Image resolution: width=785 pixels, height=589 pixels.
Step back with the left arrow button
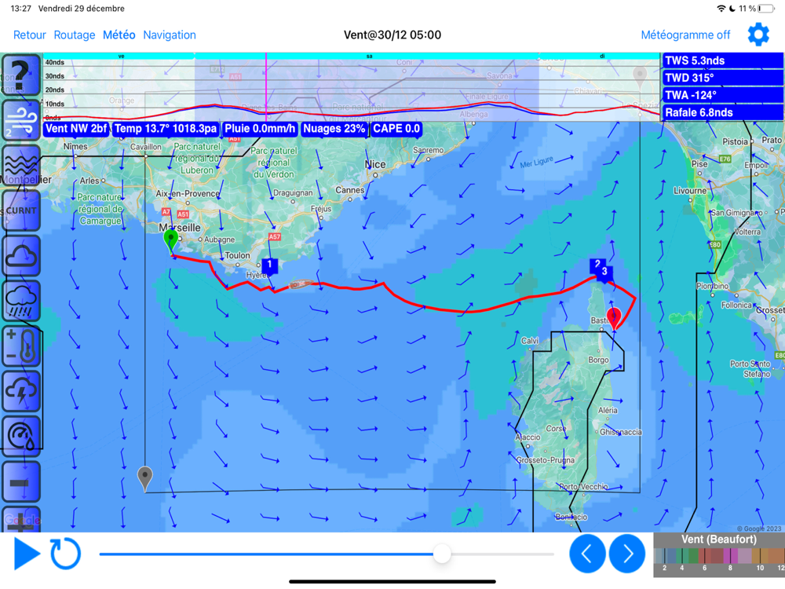tap(587, 554)
